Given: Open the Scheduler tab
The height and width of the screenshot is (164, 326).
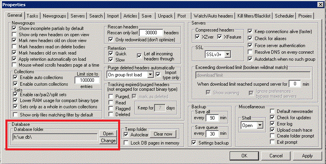Looking at the screenshot, I should (284, 16).
